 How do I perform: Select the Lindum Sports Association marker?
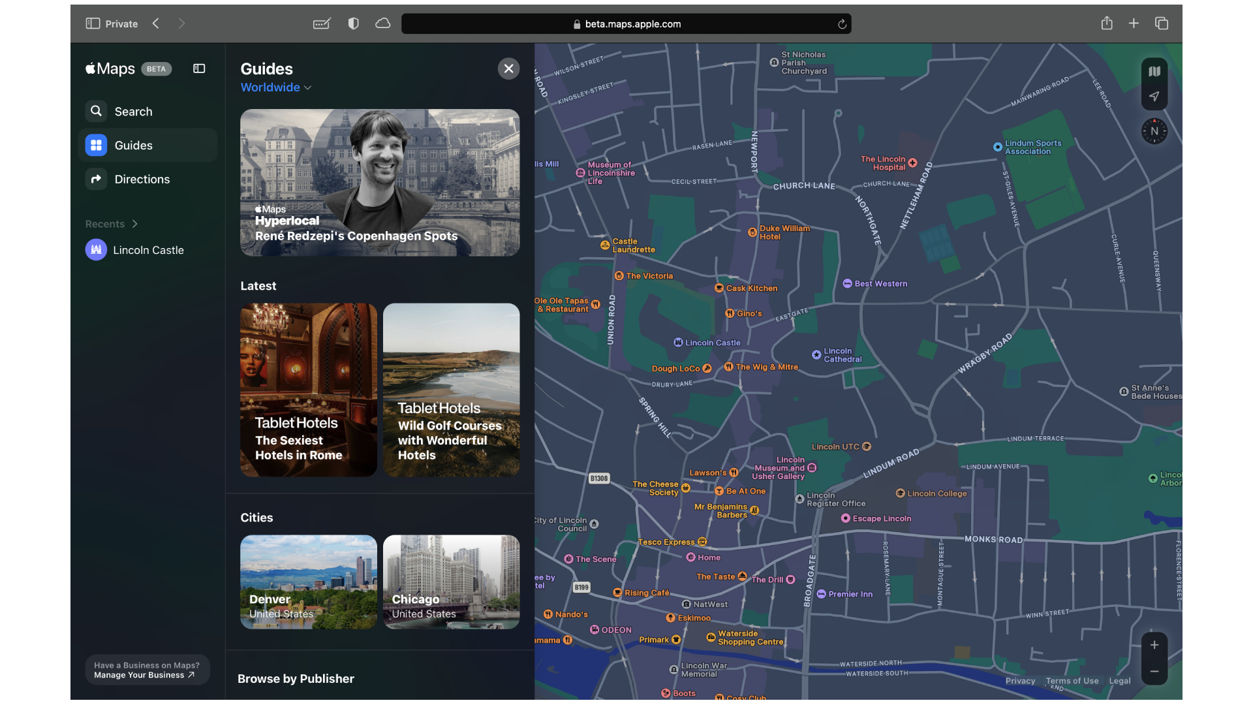[997, 147]
